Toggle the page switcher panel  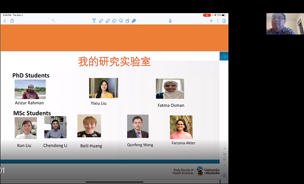pyautogui.click(x=224, y=21)
